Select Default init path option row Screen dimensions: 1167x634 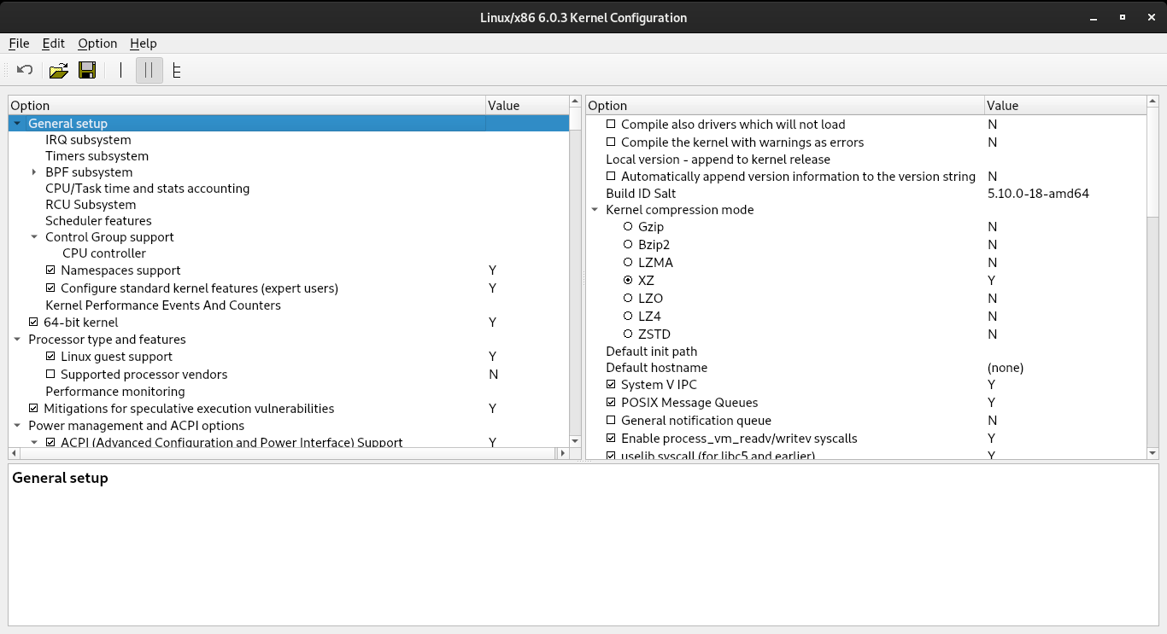pos(651,352)
